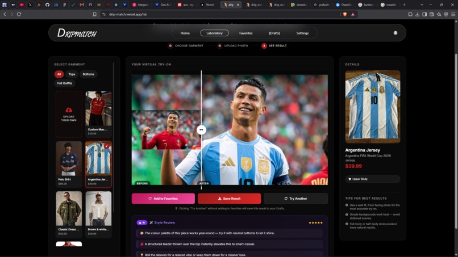Switch to the pinned X tab
The image size is (458, 257).
30,5
